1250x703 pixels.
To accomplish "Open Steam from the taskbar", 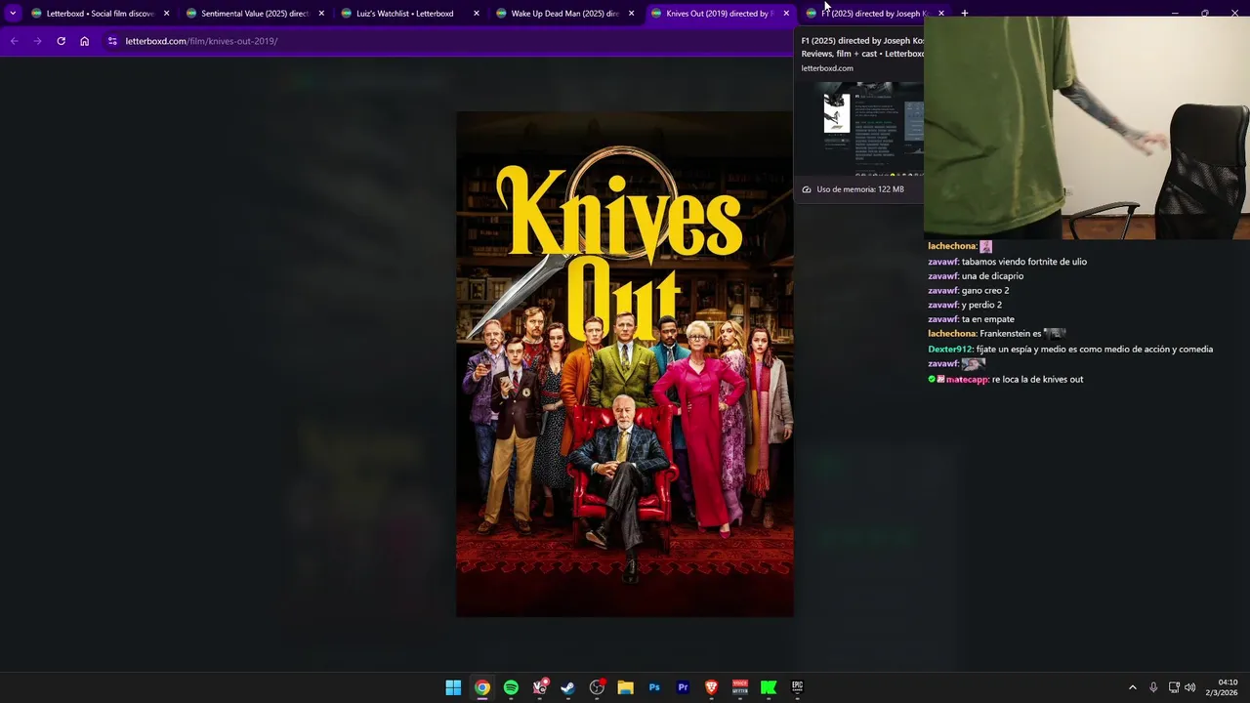I will tap(567, 687).
